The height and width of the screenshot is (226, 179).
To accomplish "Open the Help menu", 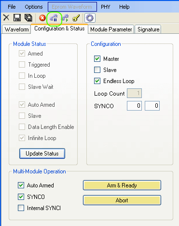I will pyautogui.click(x=124, y=7).
